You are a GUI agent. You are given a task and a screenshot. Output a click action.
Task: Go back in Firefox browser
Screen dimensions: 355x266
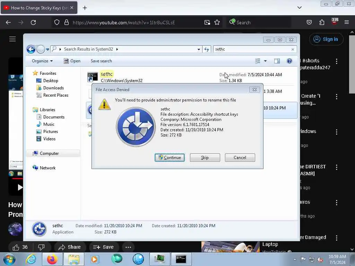(x=8, y=23)
